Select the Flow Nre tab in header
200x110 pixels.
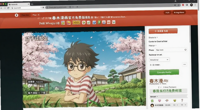(25, 15)
